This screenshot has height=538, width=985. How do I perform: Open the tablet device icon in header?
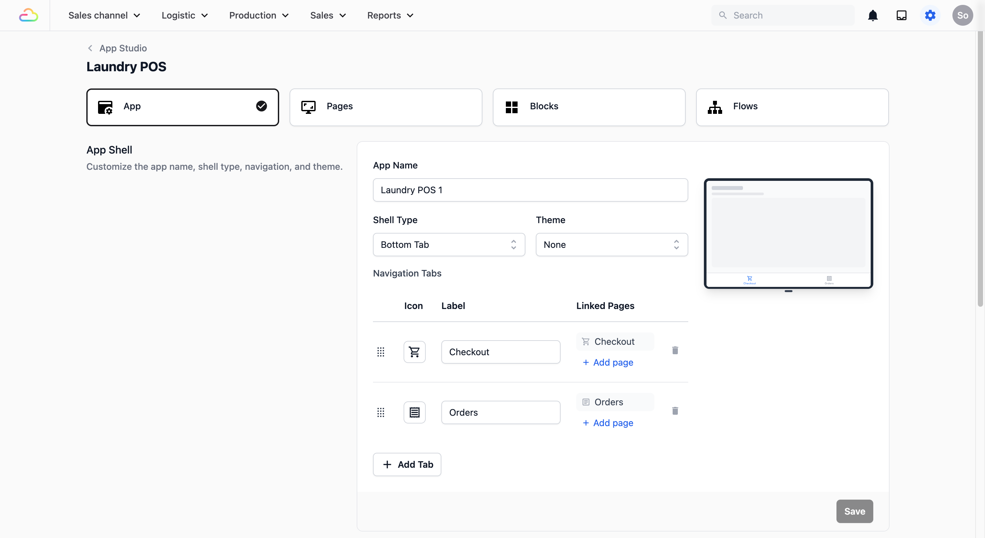click(901, 15)
